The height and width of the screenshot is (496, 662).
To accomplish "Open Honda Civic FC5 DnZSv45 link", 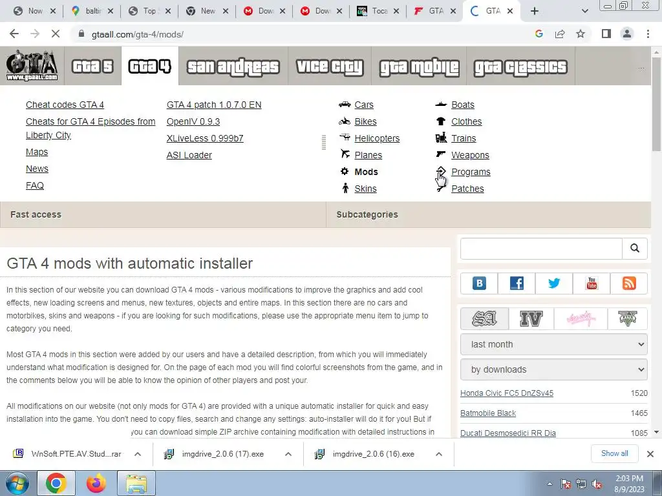I will pyautogui.click(x=507, y=393).
